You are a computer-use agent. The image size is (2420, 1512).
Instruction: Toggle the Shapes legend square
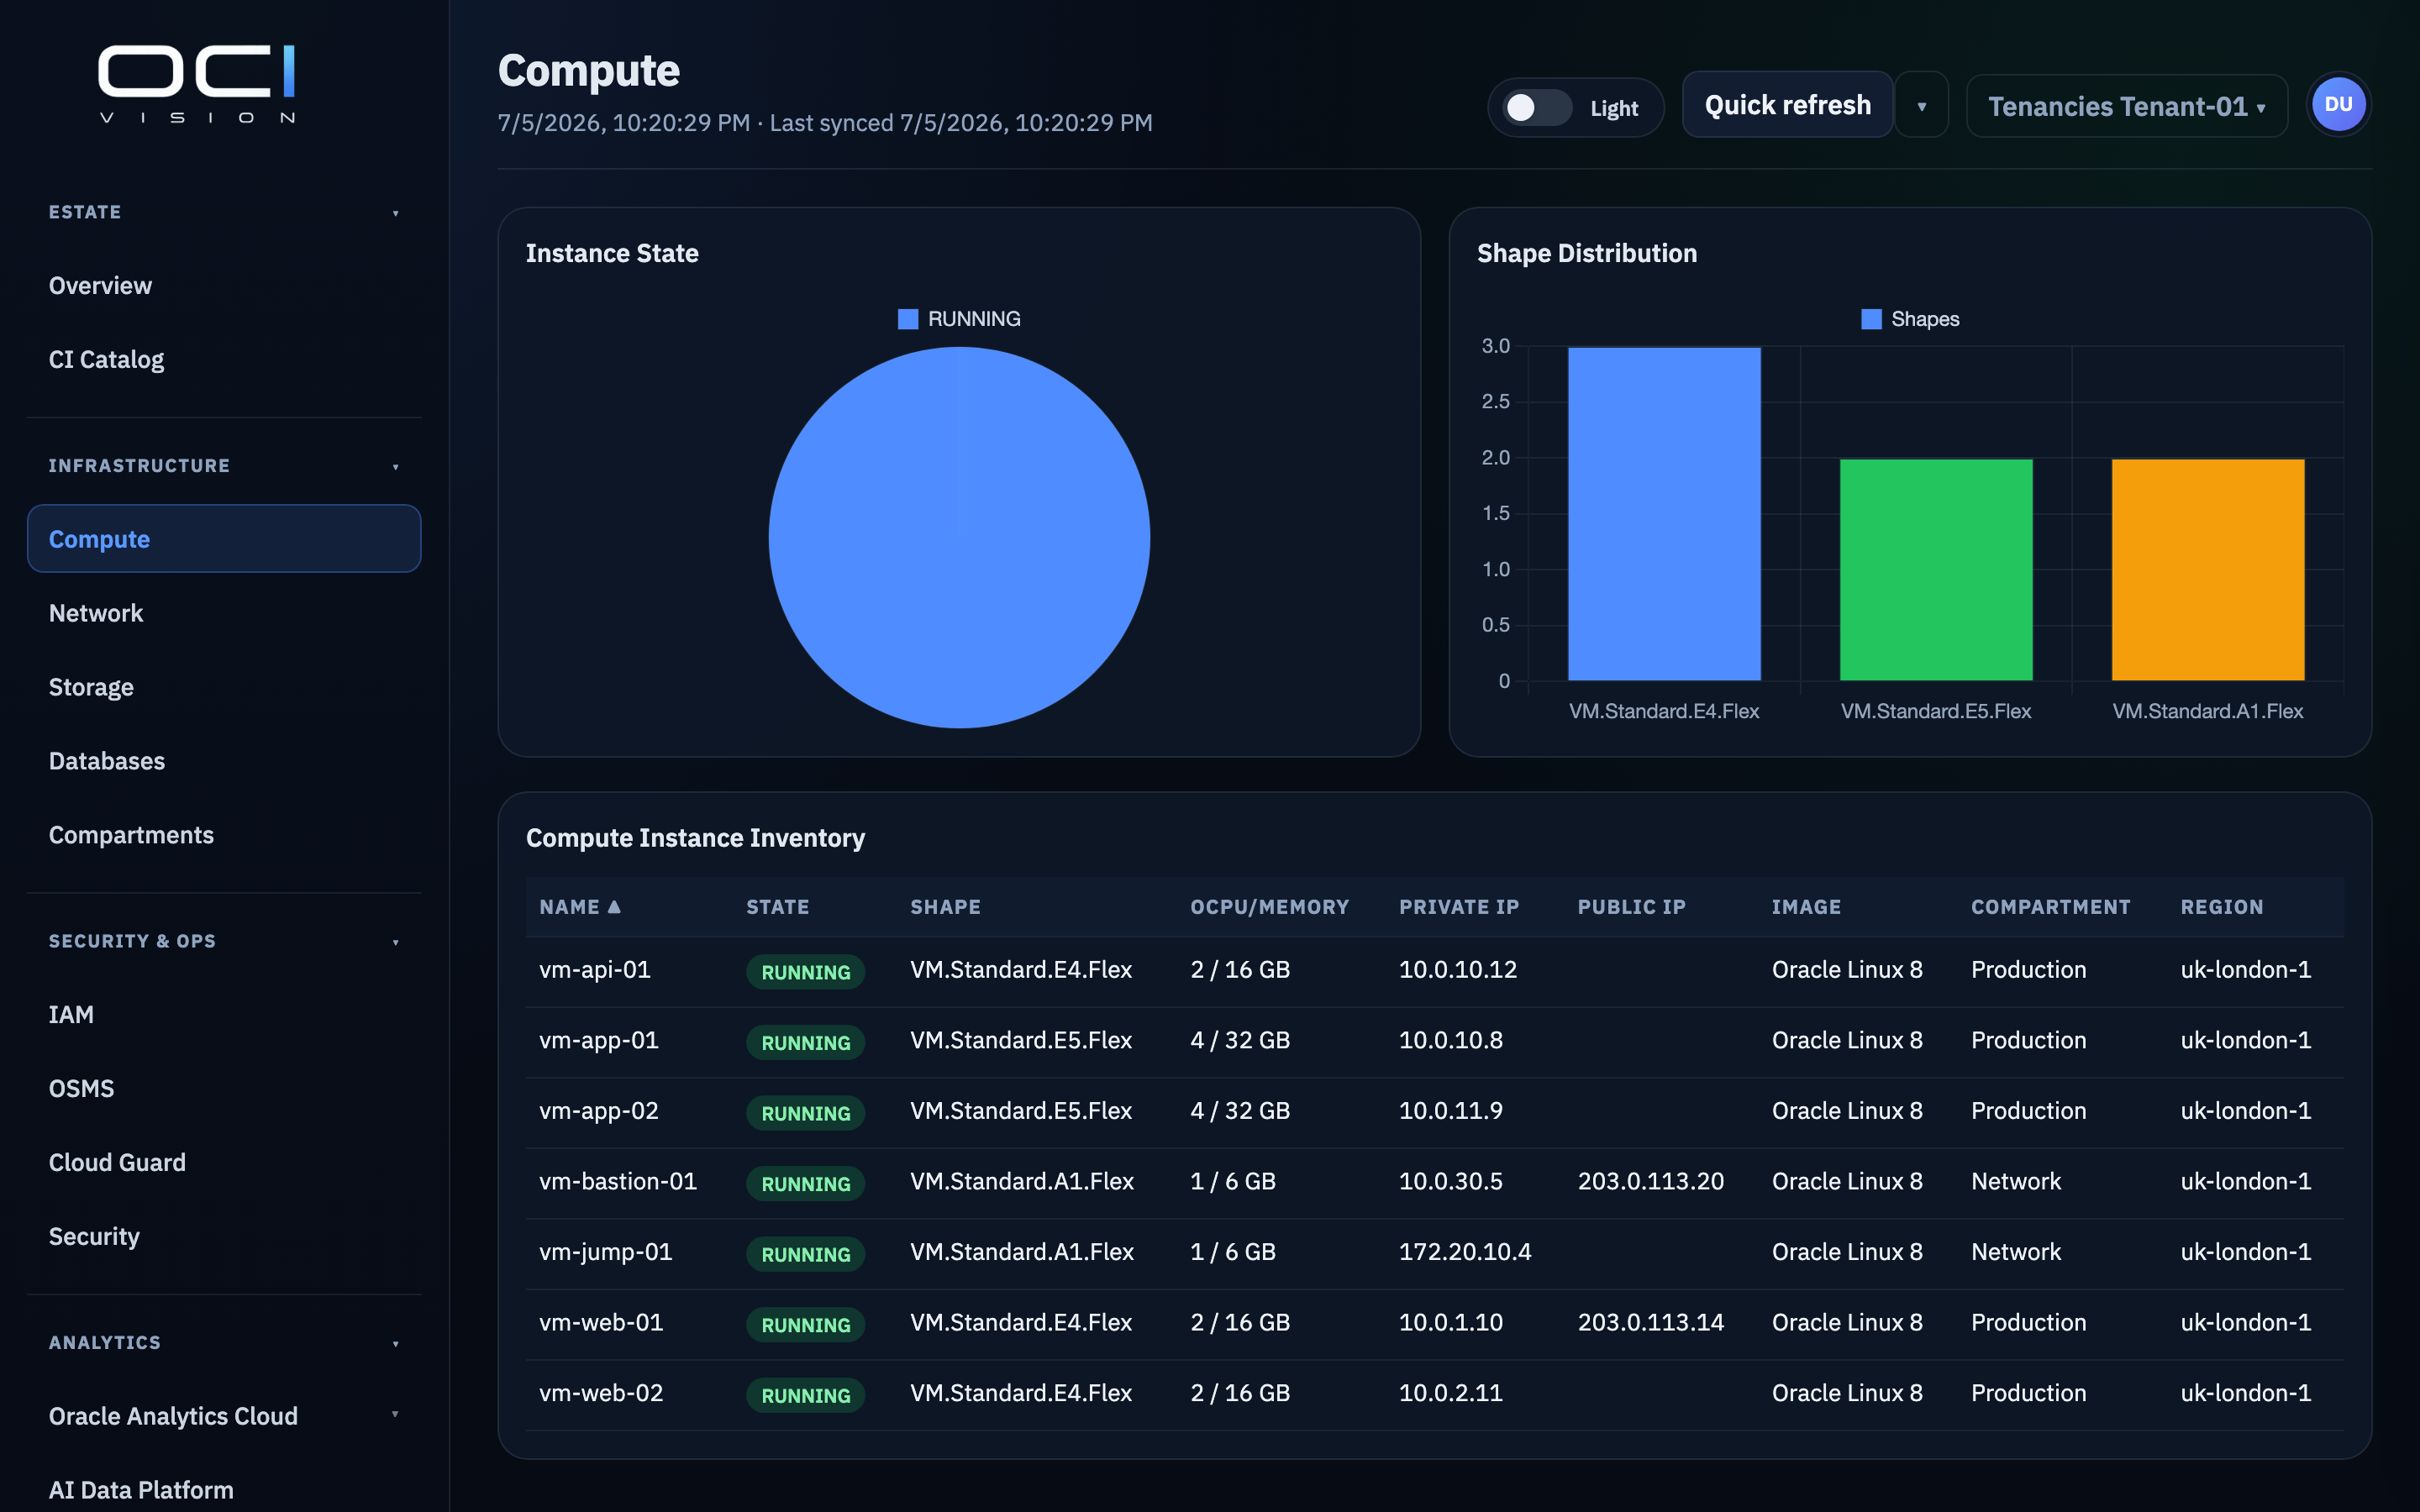tap(1871, 319)
